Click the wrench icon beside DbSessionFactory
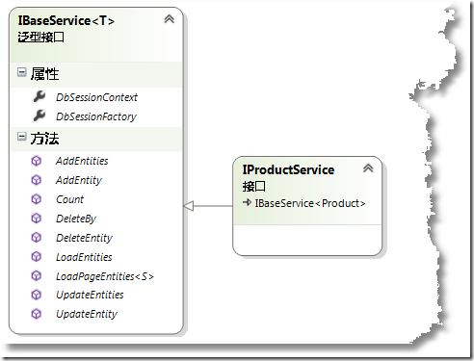The height and width of the screenshot is (361, 474). point(39,116)
